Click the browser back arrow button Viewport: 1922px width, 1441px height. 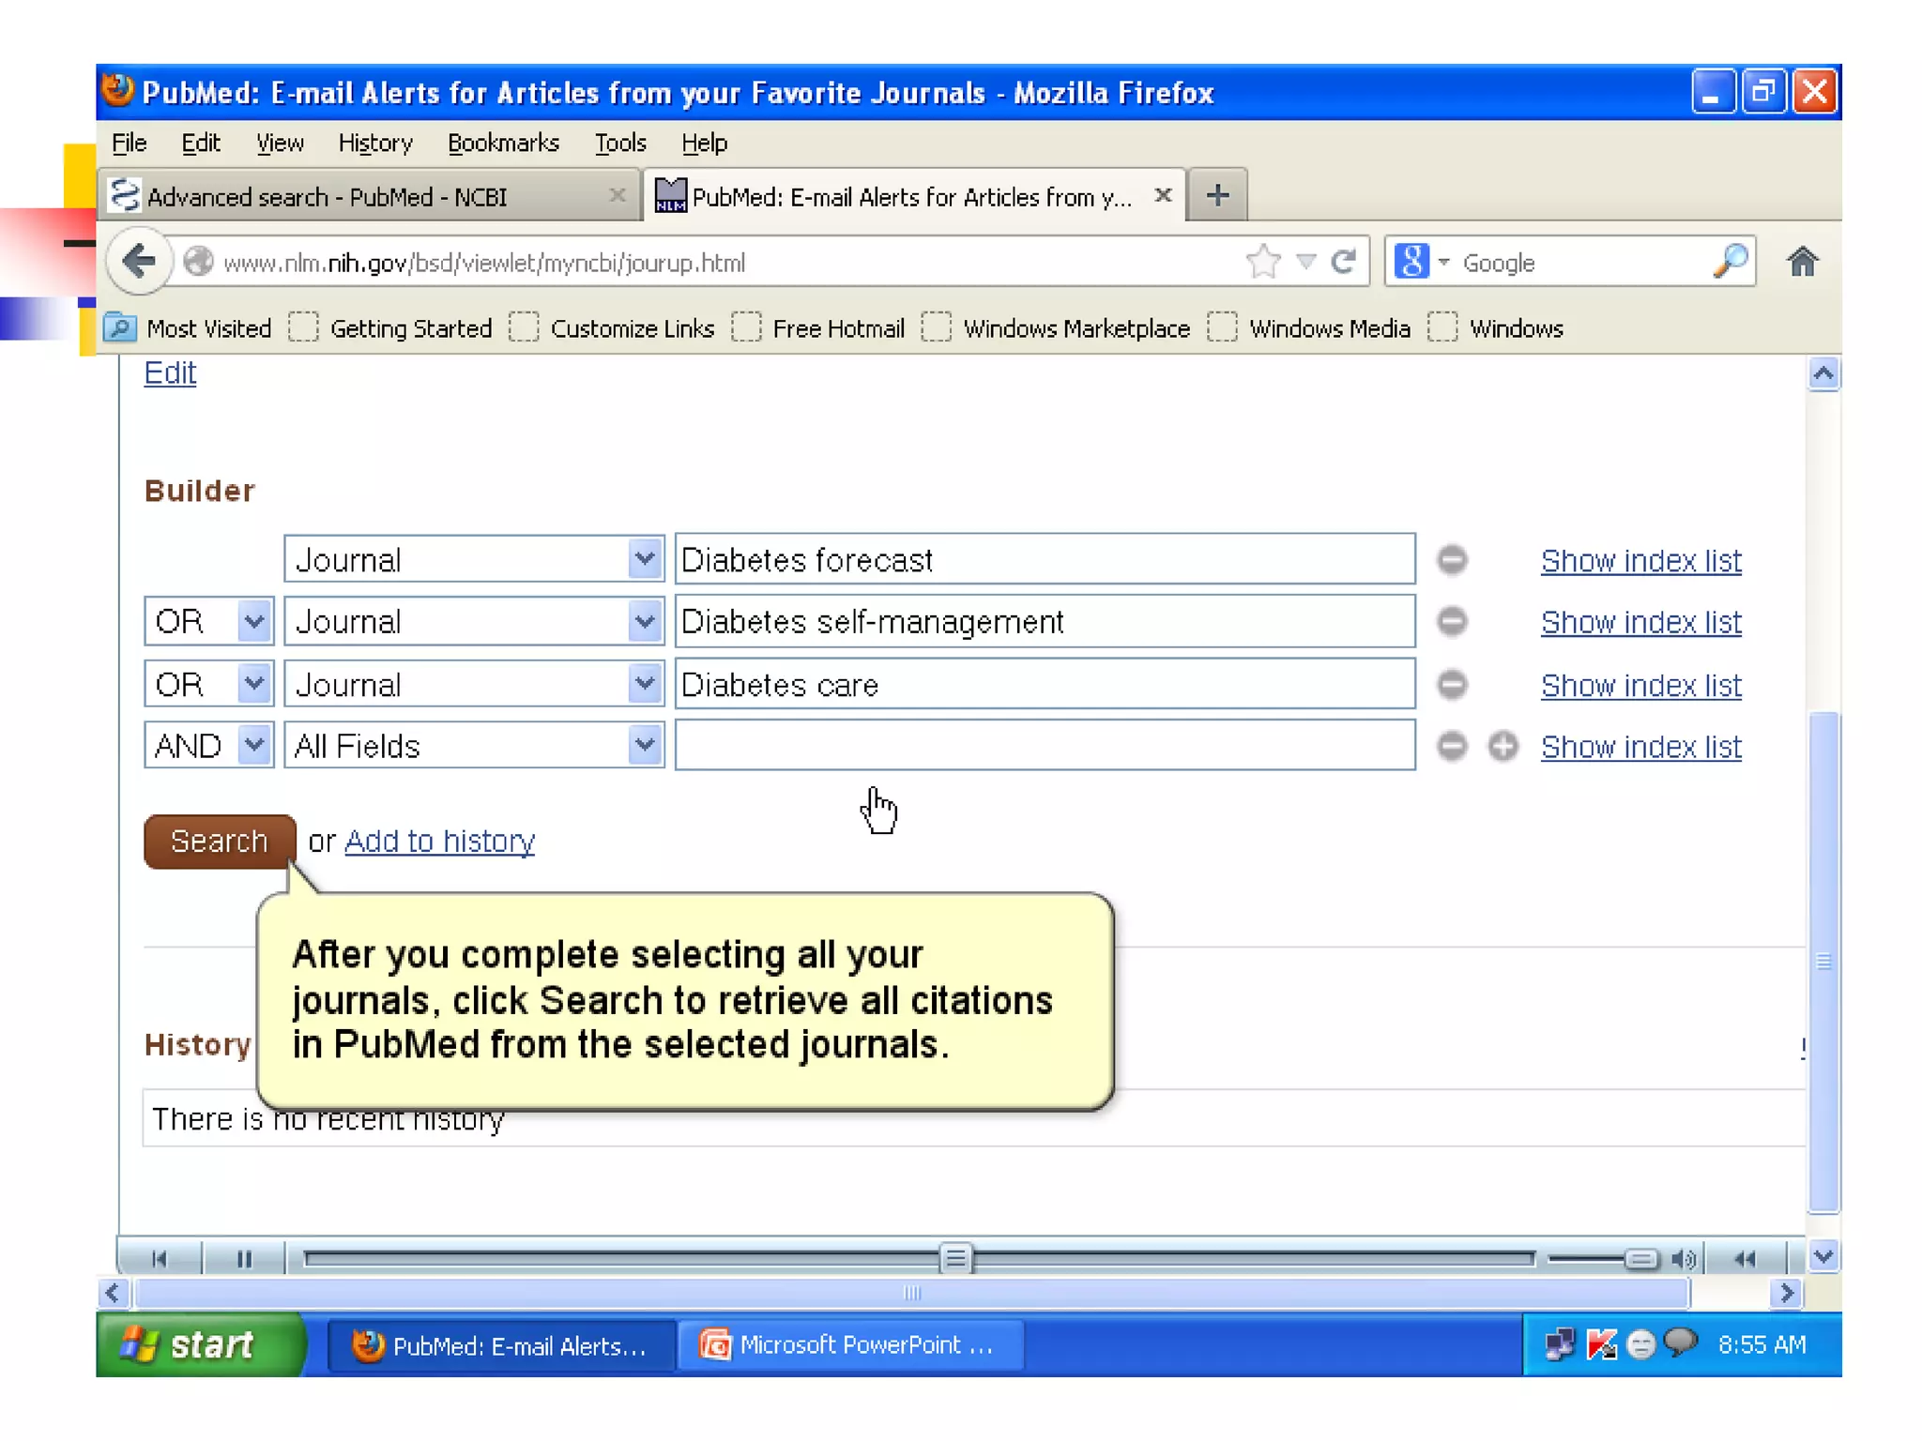coord(139,262)
